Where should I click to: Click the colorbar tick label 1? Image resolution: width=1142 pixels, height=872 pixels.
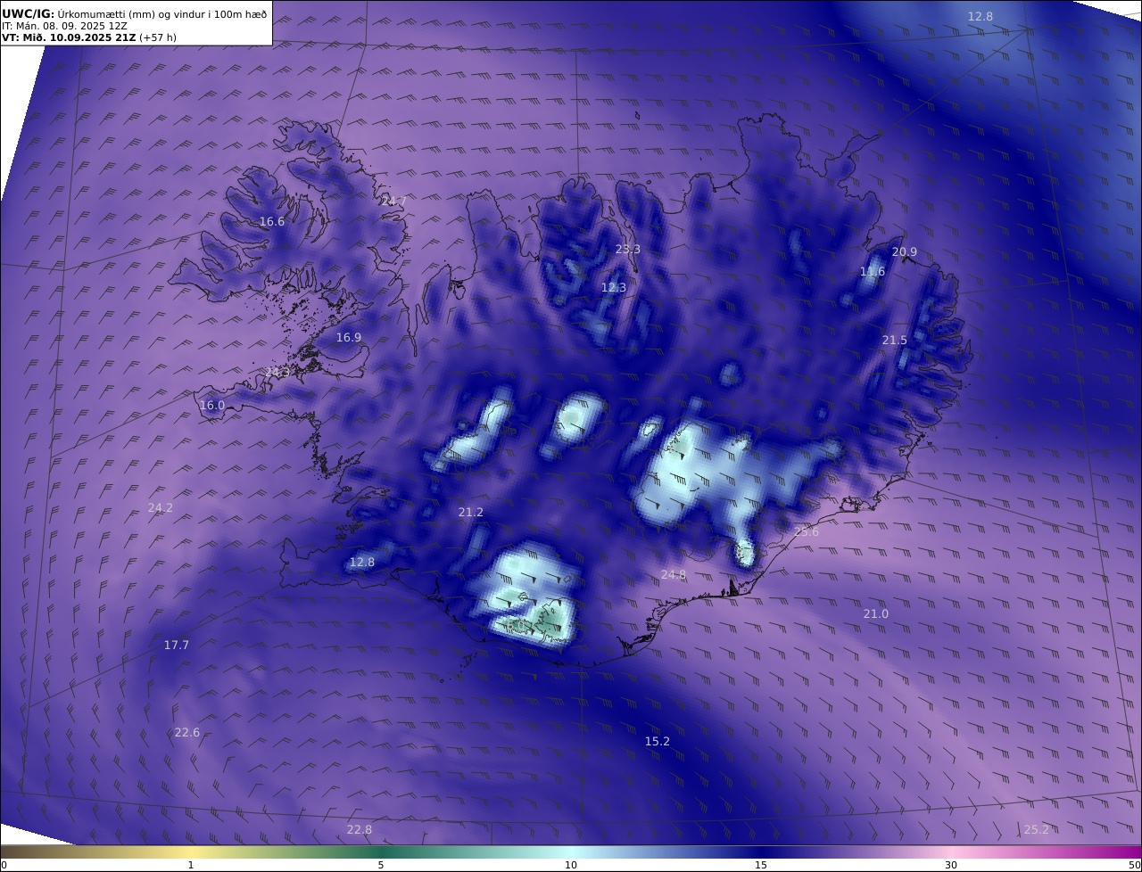click(191, 865)
